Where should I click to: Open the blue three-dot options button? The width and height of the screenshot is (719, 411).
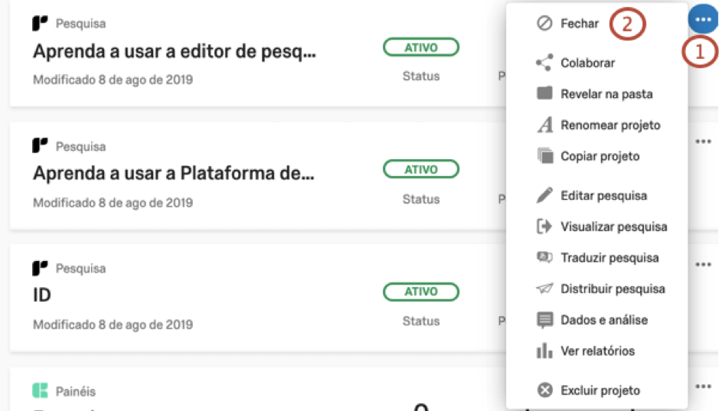(x=702, y=19)
